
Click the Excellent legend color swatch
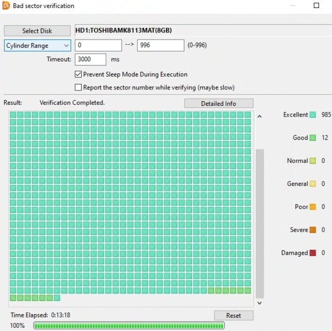[313, 115]
